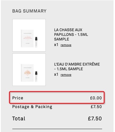Click the BAG SUMMARY heading

pyautogui.click(x=29, y=11)
